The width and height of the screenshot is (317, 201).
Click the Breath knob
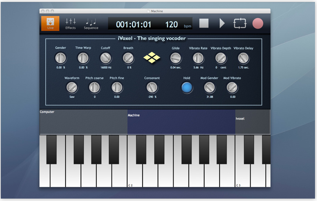(128, 58)
